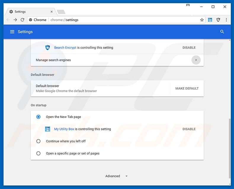This screenshot has width=234, height=189.
Task: Click the My Utility Box icon in startup section
Action: 47,129
